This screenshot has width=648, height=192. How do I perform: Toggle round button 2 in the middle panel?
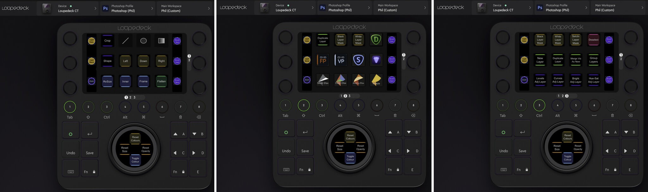coord(303,105)
